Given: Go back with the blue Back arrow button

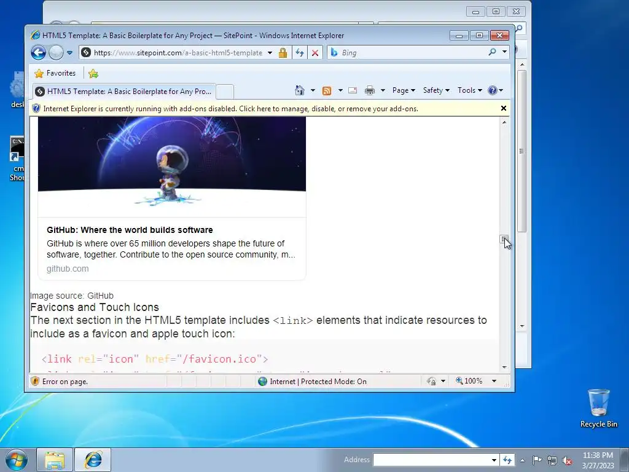Looking at the screenshot, I should (39, 53).
